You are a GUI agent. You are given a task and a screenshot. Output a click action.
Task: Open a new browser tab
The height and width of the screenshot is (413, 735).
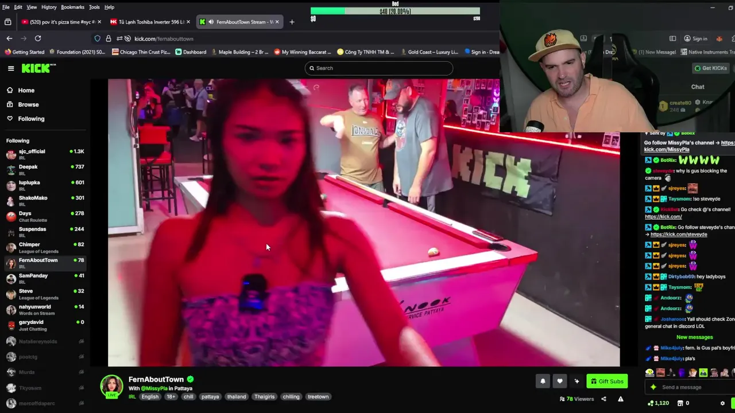[292, 22]
